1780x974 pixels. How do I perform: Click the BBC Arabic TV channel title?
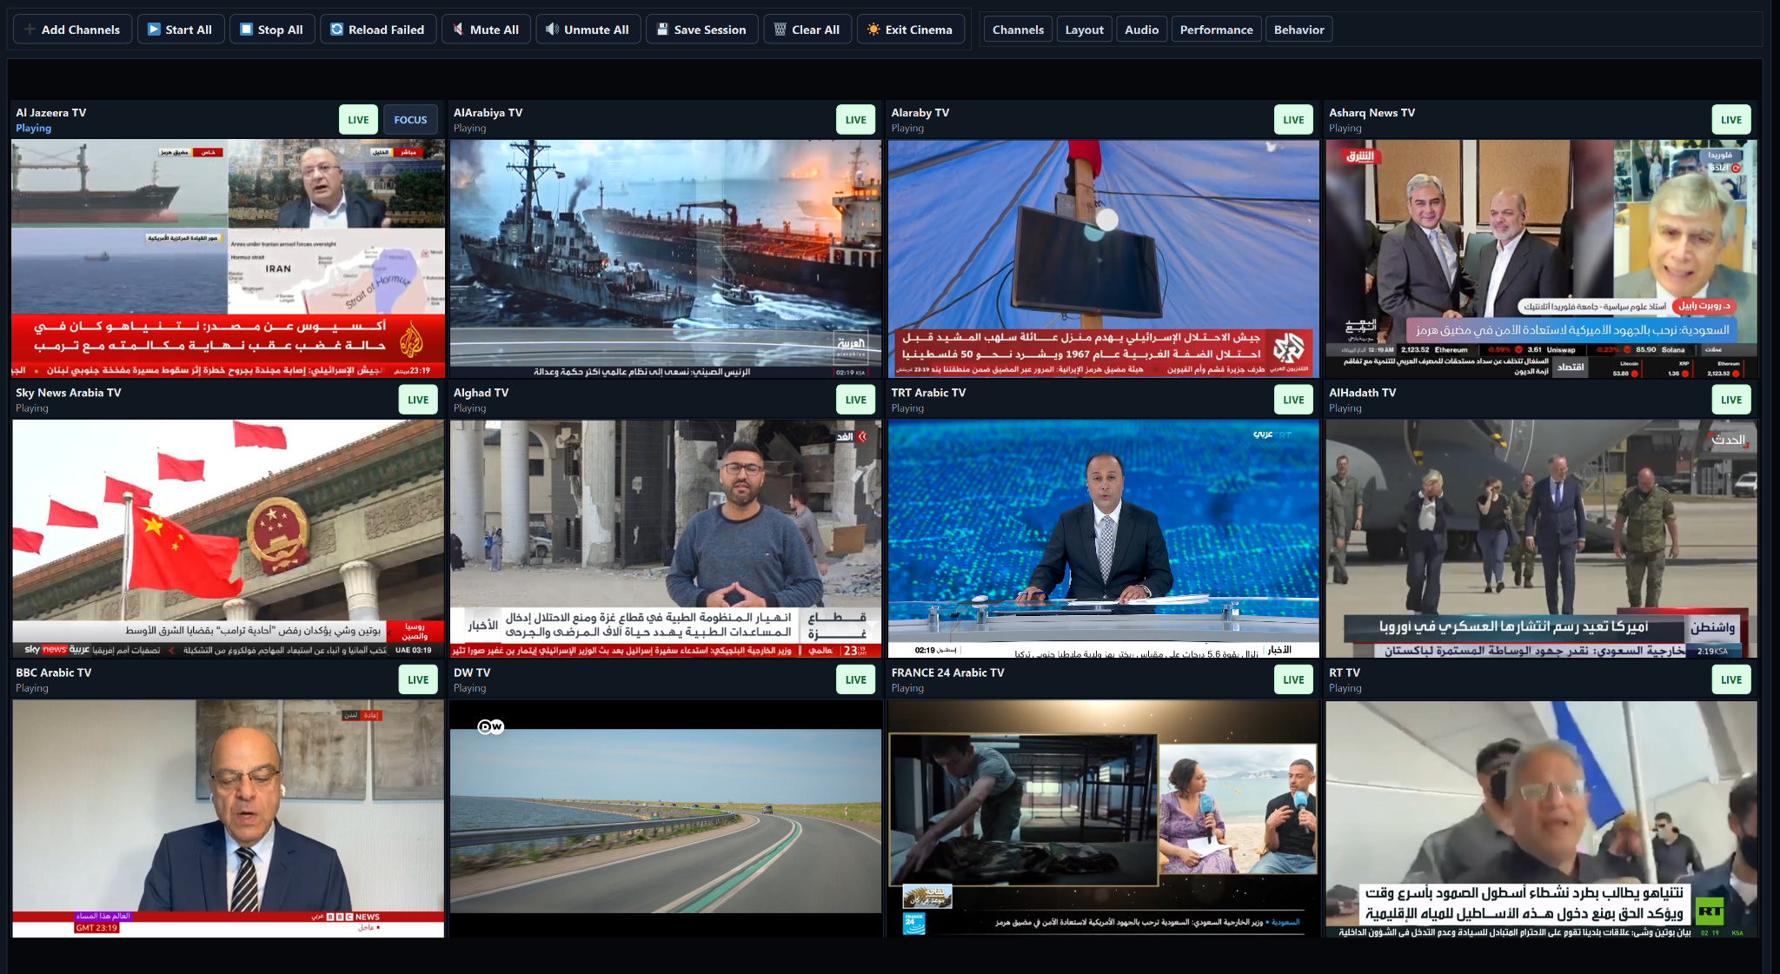coord(53,673)
